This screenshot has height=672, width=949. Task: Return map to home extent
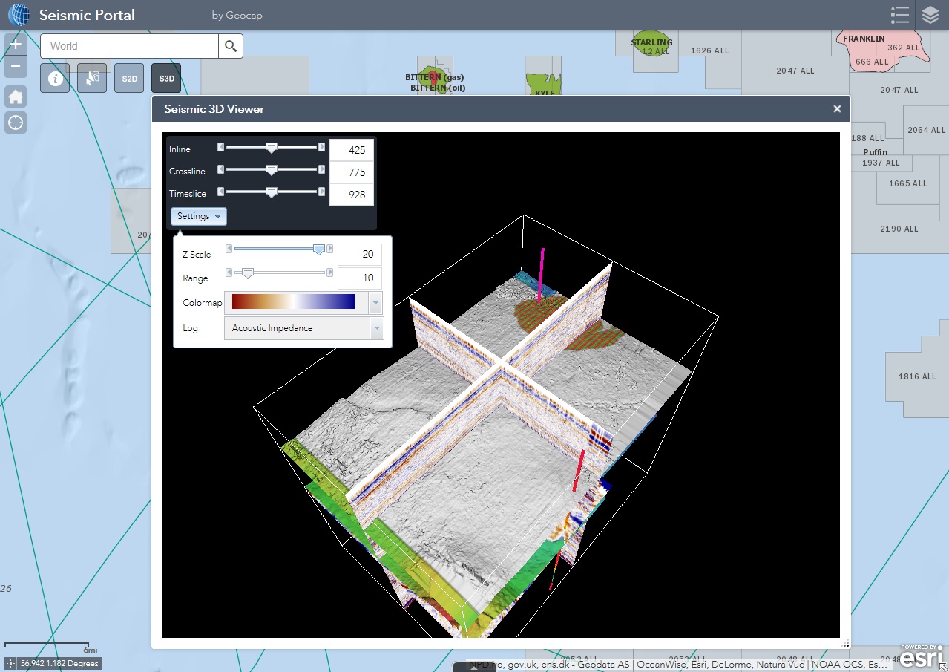[x=16, y=96]
